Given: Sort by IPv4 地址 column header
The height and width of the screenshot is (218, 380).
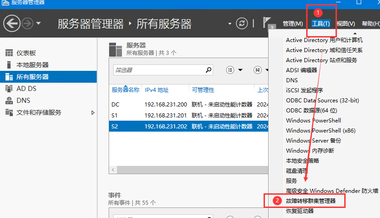Looking at the screenshot, I should coord(157,90).
